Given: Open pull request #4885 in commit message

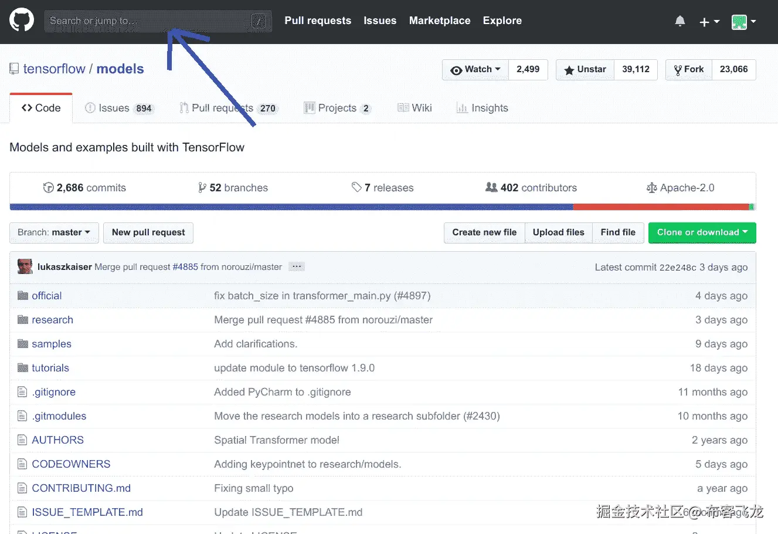Looking at the screenshot, I should [185, 267].
